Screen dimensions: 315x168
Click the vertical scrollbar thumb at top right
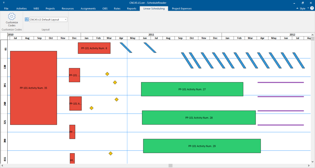tap(313, 39)
